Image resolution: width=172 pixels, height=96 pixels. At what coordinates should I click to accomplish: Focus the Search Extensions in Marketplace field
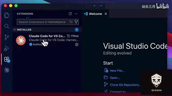coord(48,22)
